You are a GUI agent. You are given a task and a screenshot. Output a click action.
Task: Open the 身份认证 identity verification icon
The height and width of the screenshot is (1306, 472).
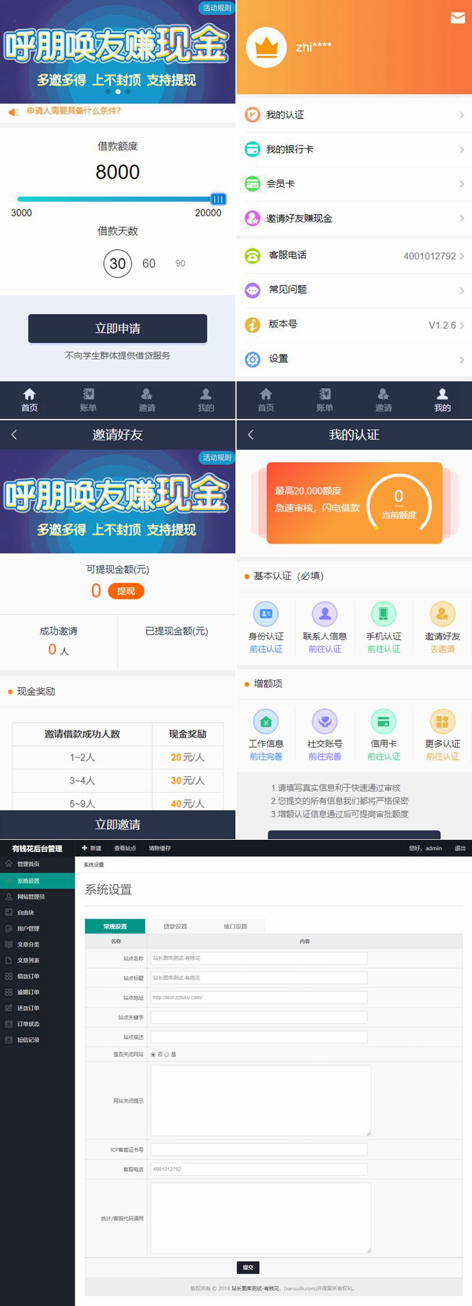point(266,614)
